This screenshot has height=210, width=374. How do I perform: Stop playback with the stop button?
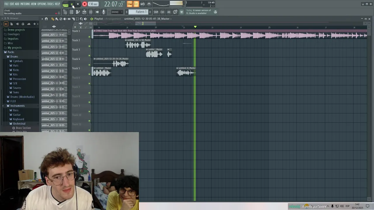(x=78, y=4)
